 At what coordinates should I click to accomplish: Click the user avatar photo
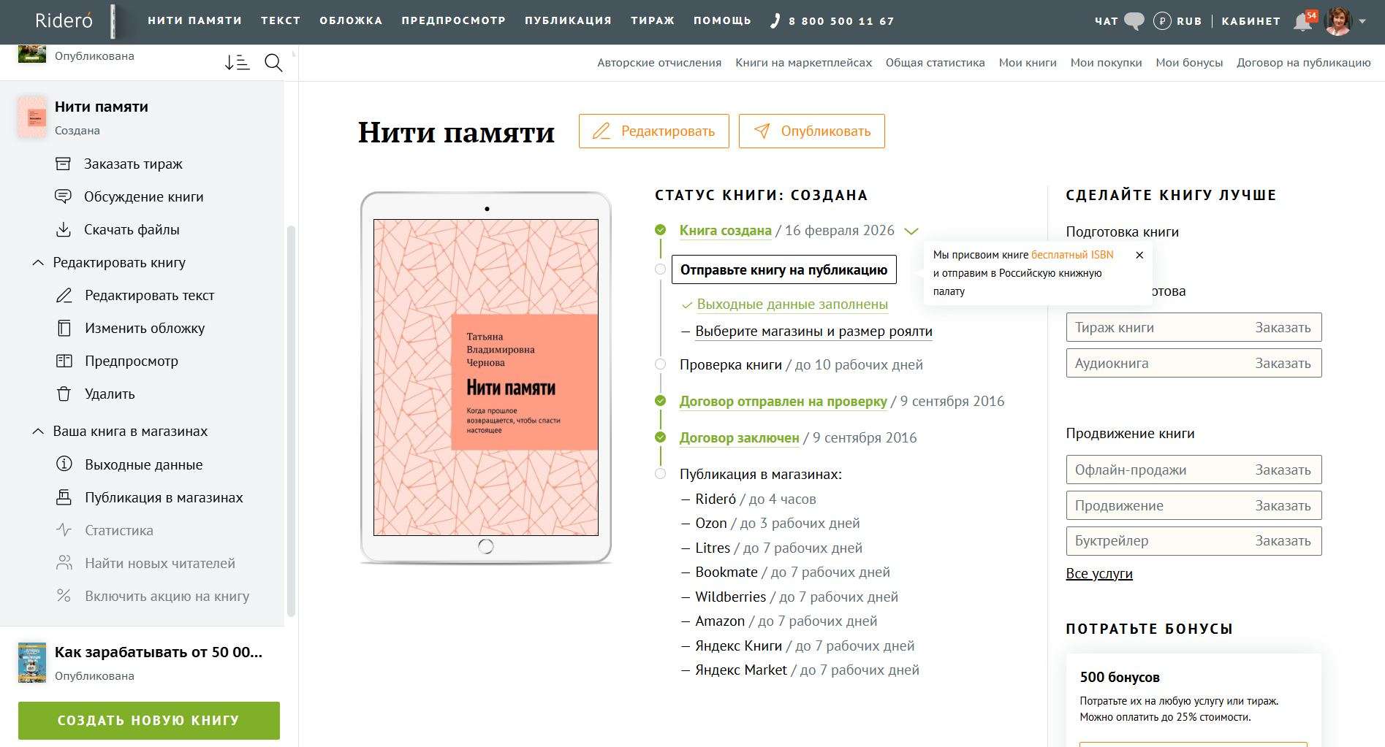click(1339, 21)
